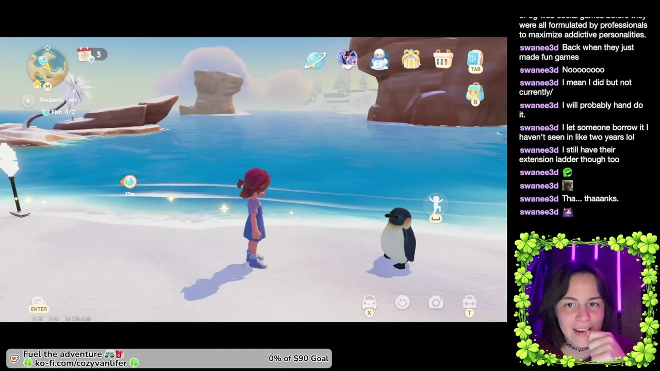Click 'Fuel the adventure' goal title
The width and height of the screenshot is (660, 371).
point(62,354)
